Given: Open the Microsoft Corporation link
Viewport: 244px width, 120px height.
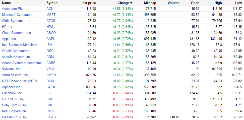Looking at the screenshot, I should pos(18,15).
